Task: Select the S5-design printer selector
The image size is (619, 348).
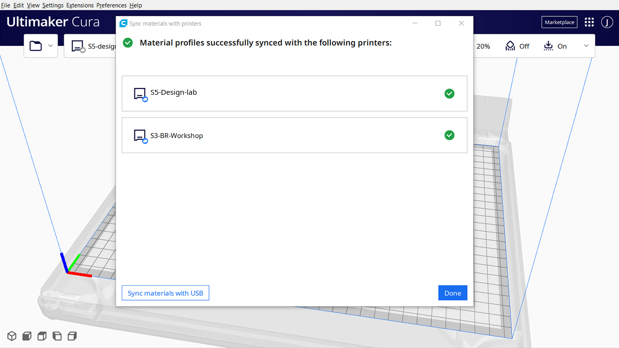Action: click(90, 46)
